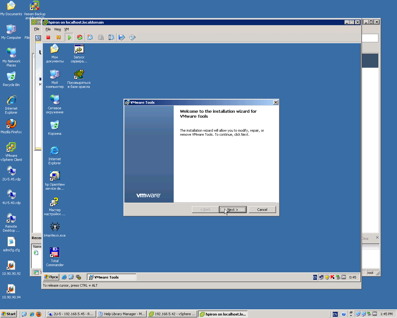Select Мой компьютер icon on guest desktop
The height and width of the screenshot is (318, 397).
[55, 79]
